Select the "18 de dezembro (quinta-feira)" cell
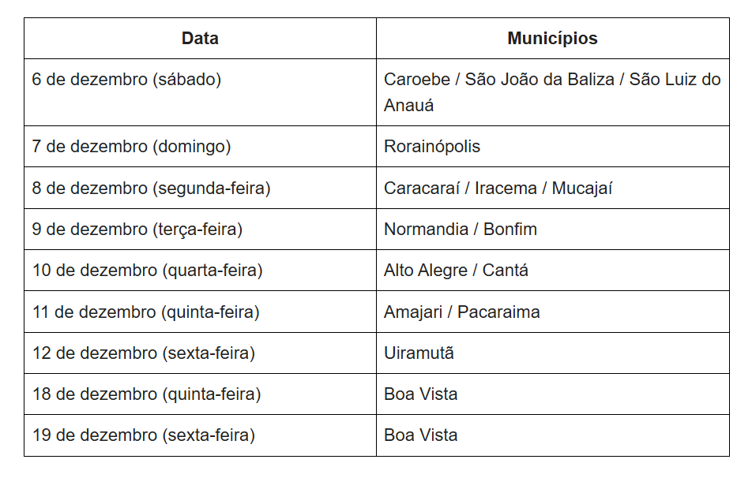This screenshot has width=752, height=478. (146, 394)
